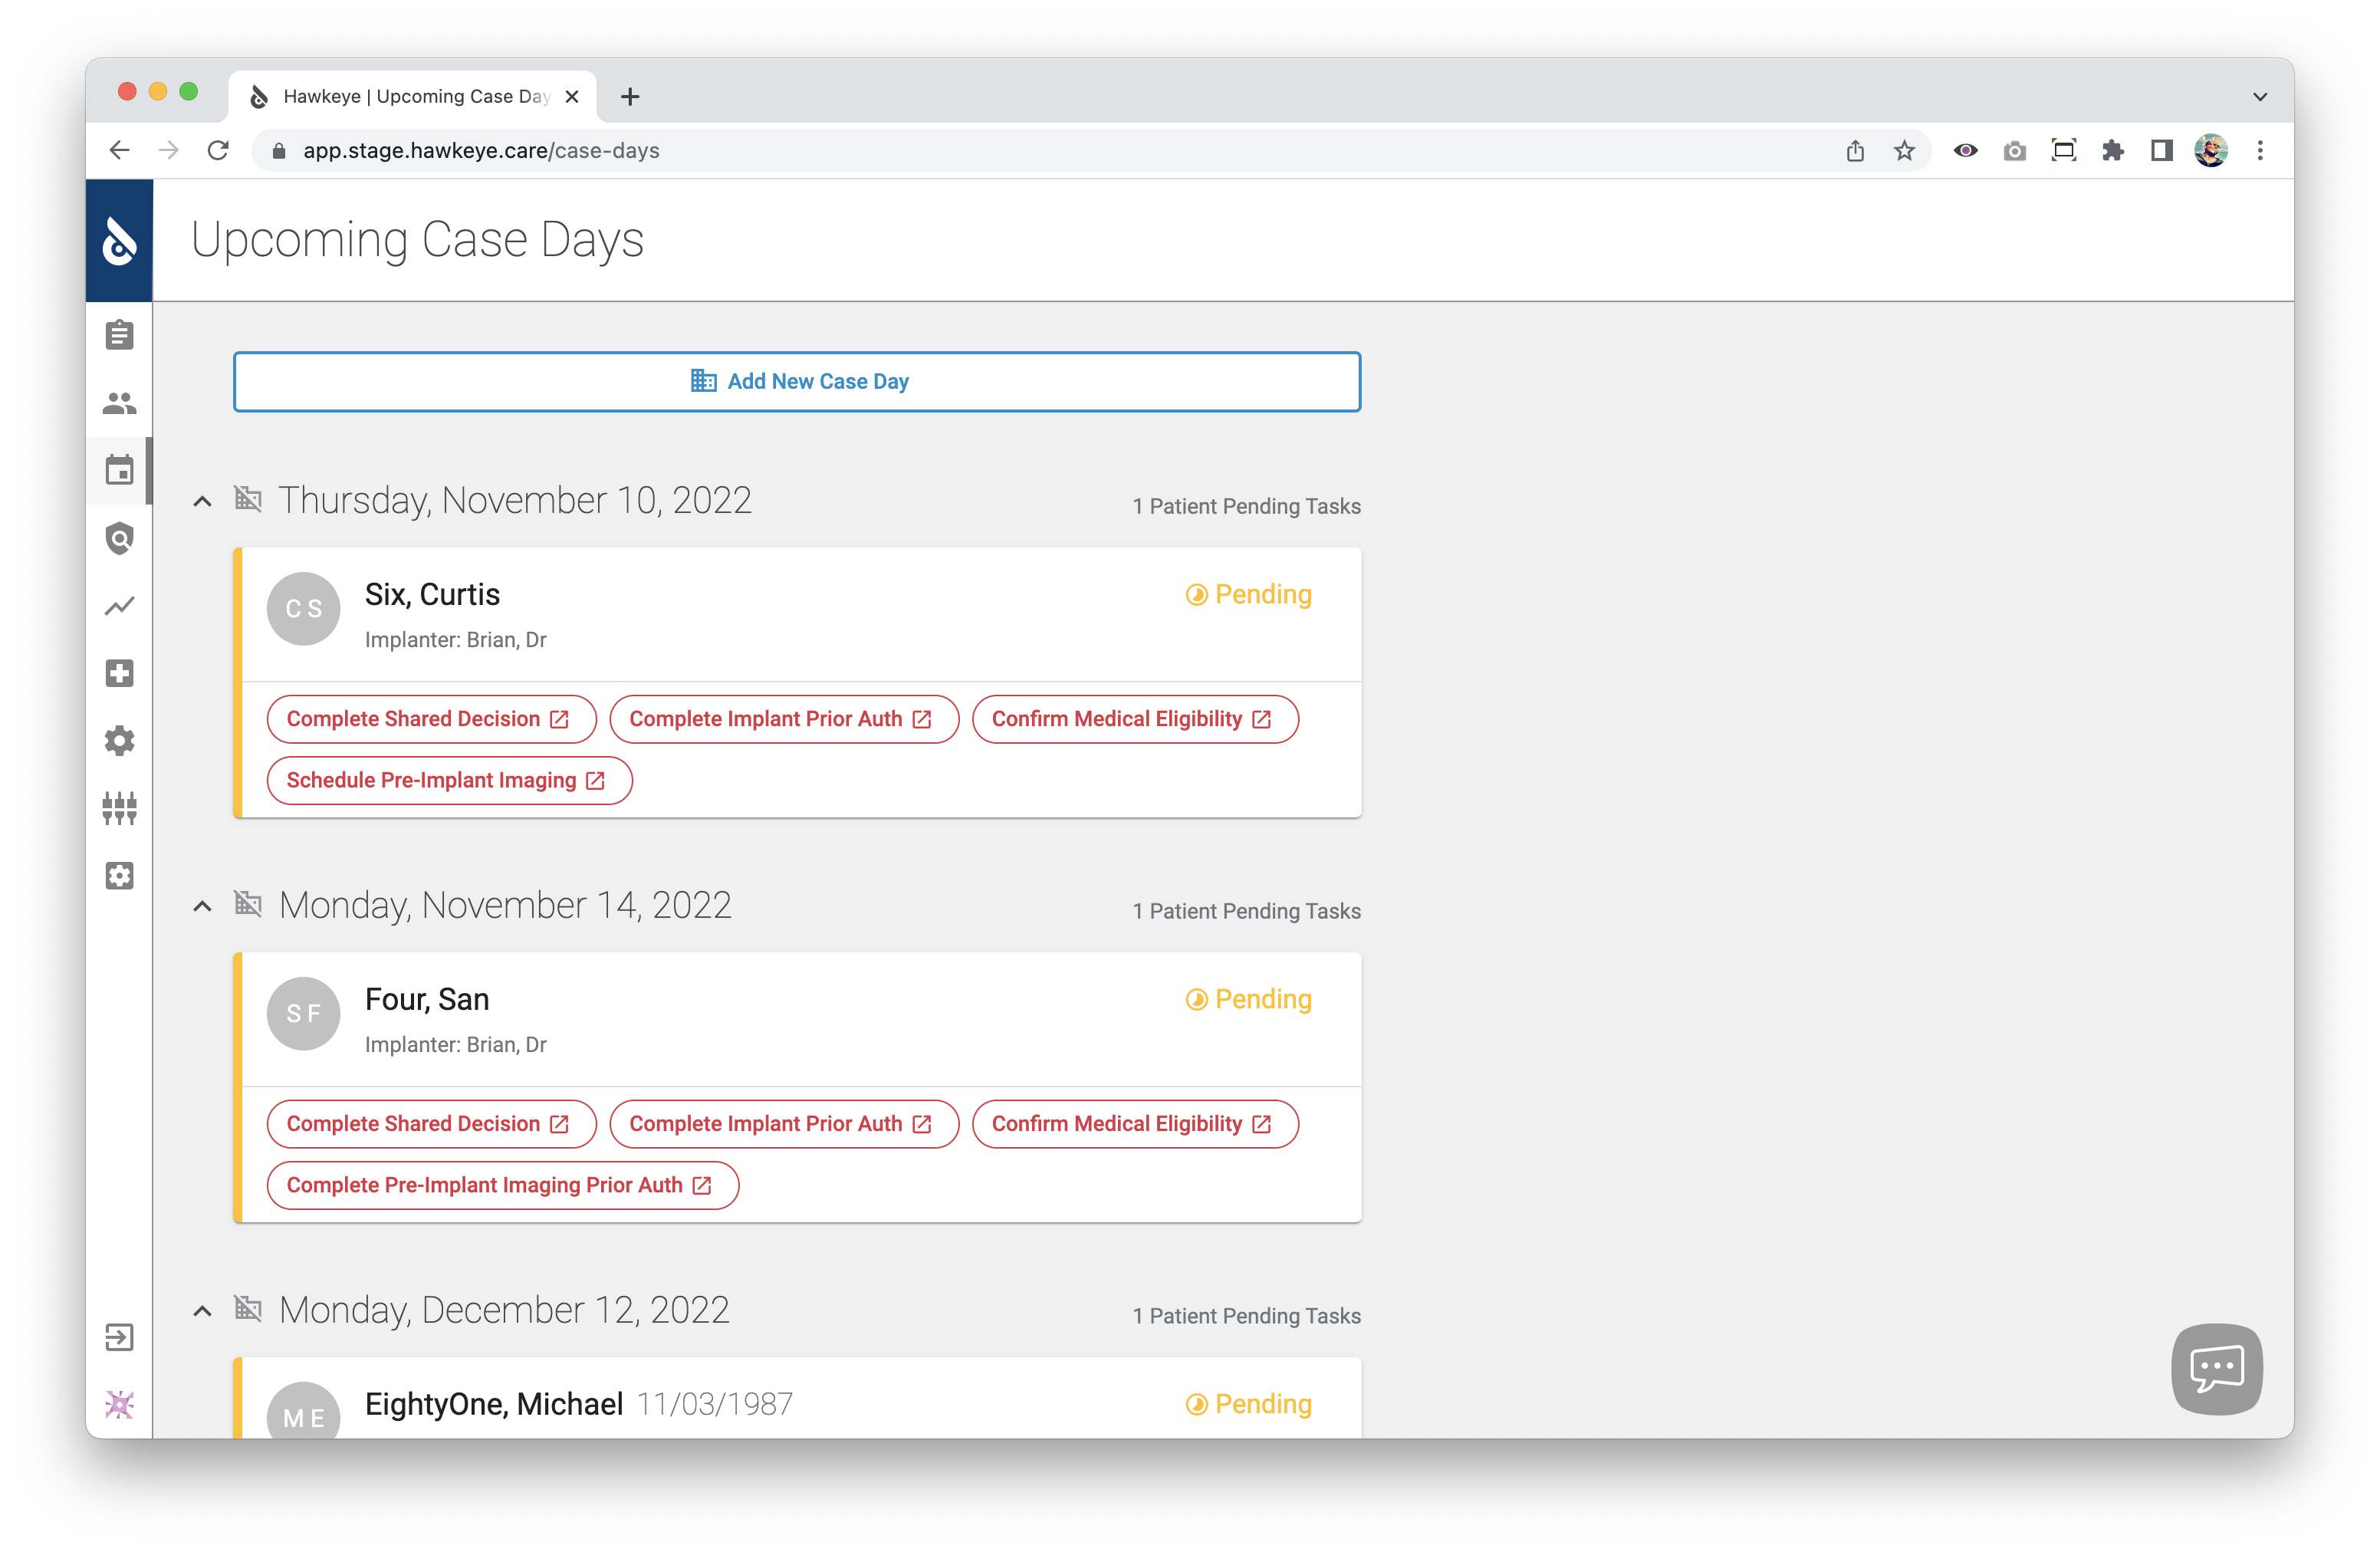Click the Hawkeye logo in sidebar
This screenshot has height=1552, width=2380.
click(x=119, y=241)
